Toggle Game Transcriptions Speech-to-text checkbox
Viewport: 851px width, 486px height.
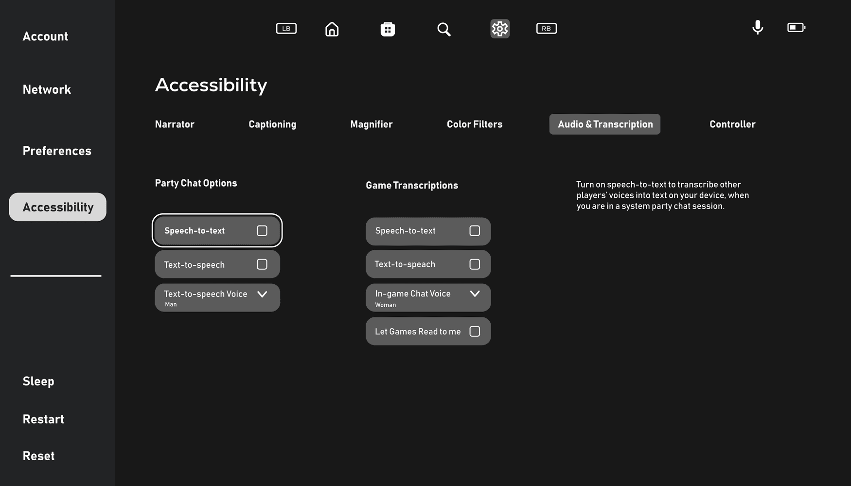(475, 231)
